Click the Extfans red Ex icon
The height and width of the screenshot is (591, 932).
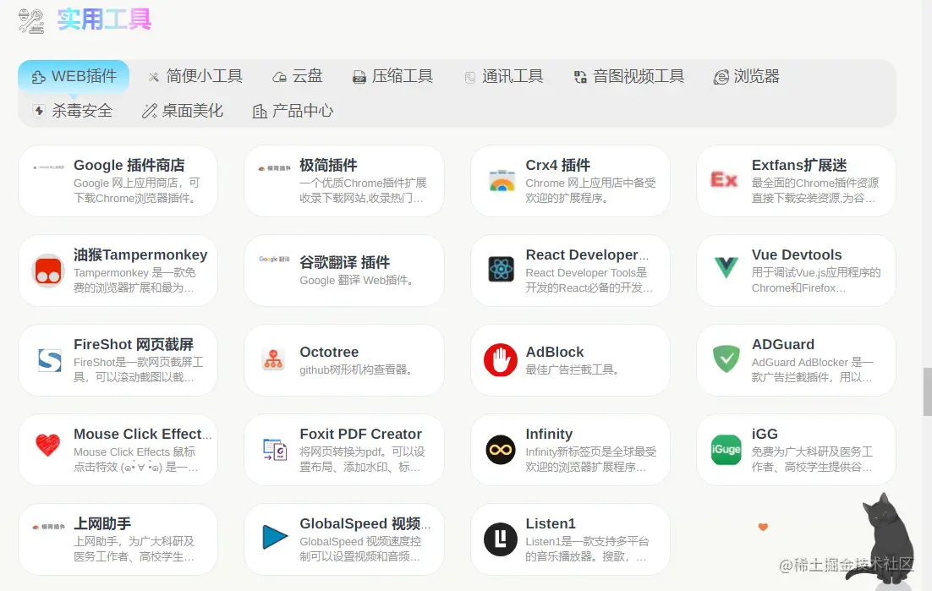pos(724,179)
